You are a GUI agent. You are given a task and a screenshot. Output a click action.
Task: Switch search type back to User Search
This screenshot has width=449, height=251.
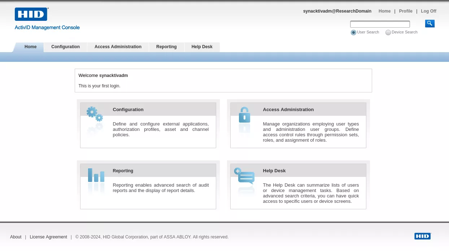[x=353, y=32]
